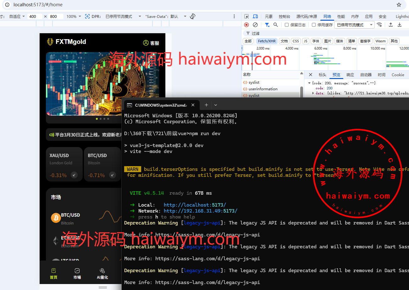Select the 全部 filter chip
Viewport: 409px width, 290px height.
248,41
